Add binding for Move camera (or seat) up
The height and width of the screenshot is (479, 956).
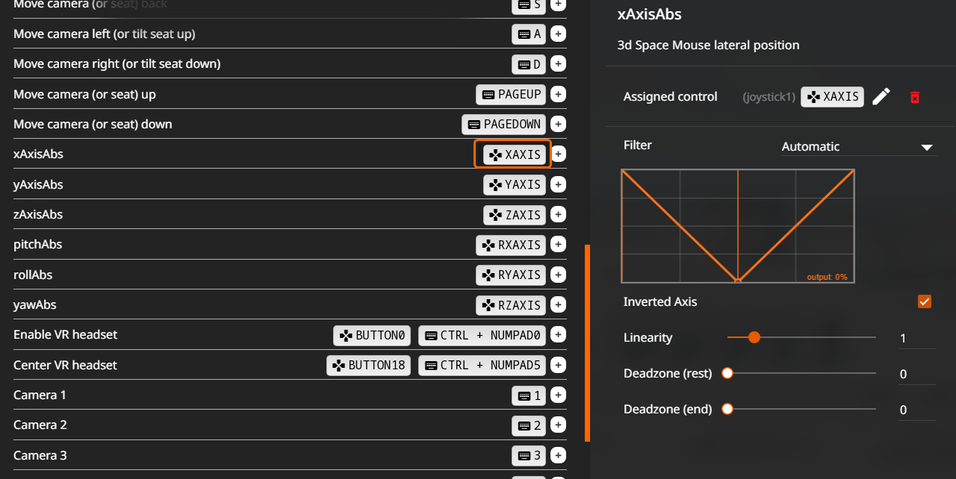(558, 94)
